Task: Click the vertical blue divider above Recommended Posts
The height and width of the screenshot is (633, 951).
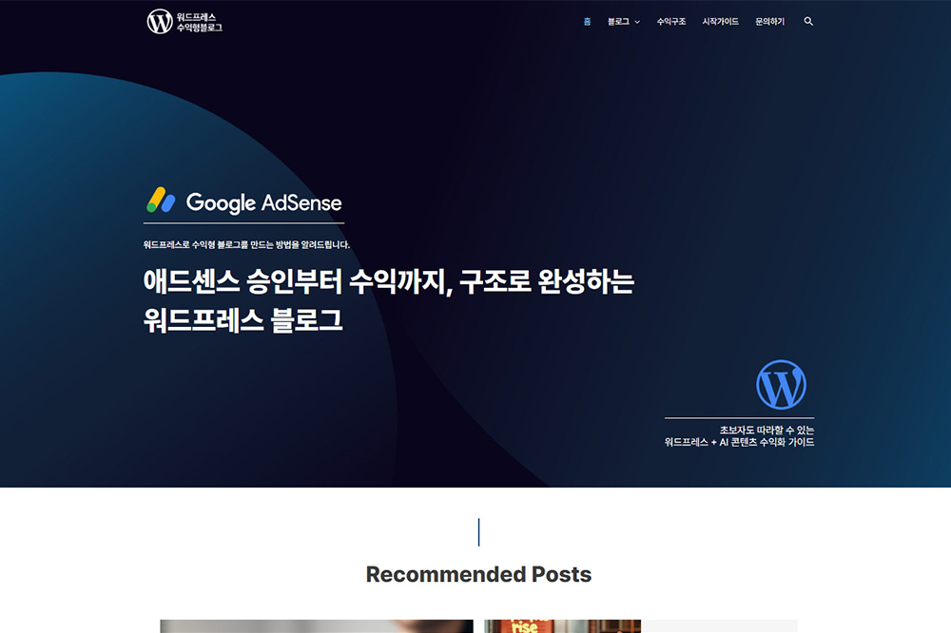Action: pyautogui.click(x=478, y=532)
